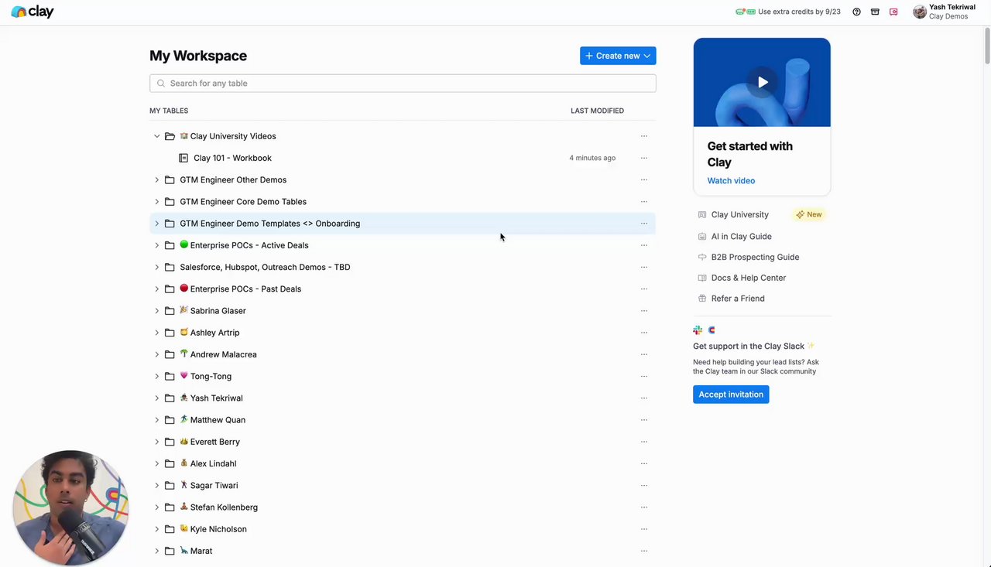This screenshot has width=991, height=567.
Task: Click the pink vault icon in header
Action: pyautogui.click(x=893, y=12)
